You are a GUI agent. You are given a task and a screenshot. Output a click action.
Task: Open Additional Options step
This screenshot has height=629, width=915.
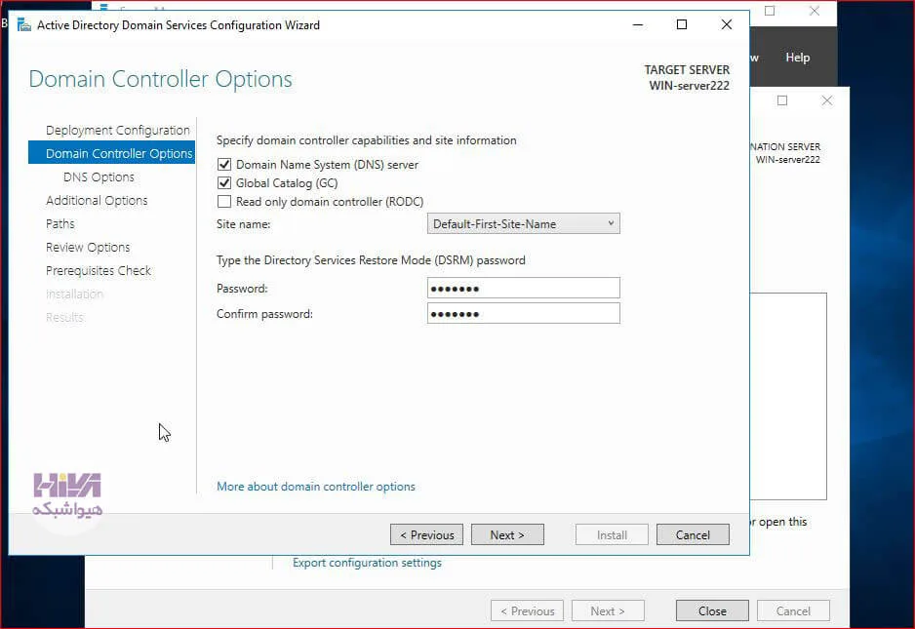97,200
